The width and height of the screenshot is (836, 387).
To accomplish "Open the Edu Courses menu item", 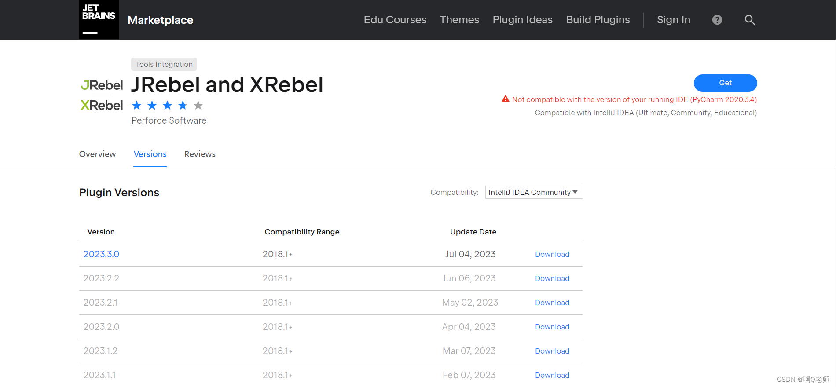I will pos(395,20).
